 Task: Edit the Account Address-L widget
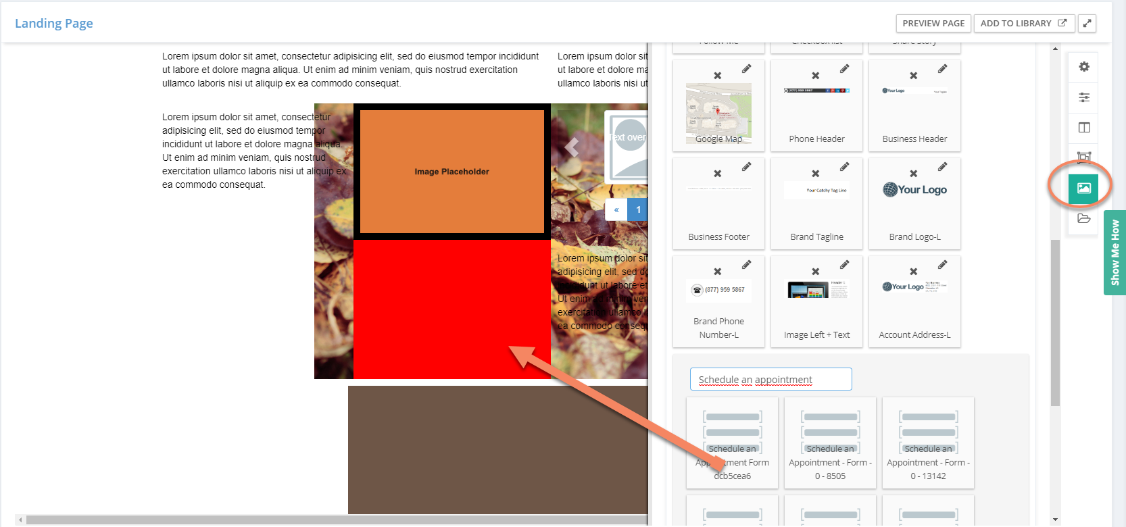click(x=942, y=265)
